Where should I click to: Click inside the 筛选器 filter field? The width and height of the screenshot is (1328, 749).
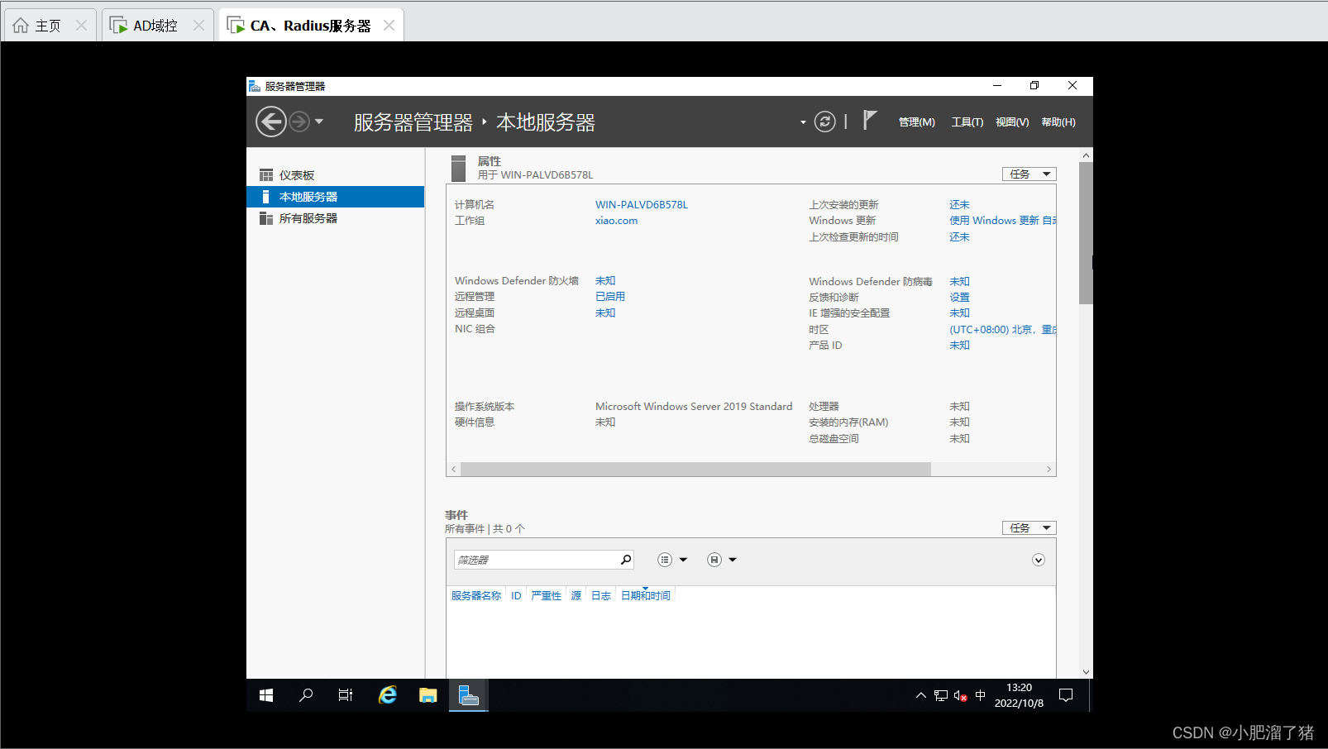pyautogui.click(x=535, y=560)
